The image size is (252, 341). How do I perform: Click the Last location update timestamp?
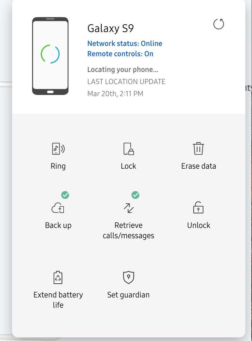[x=115, y=93]
